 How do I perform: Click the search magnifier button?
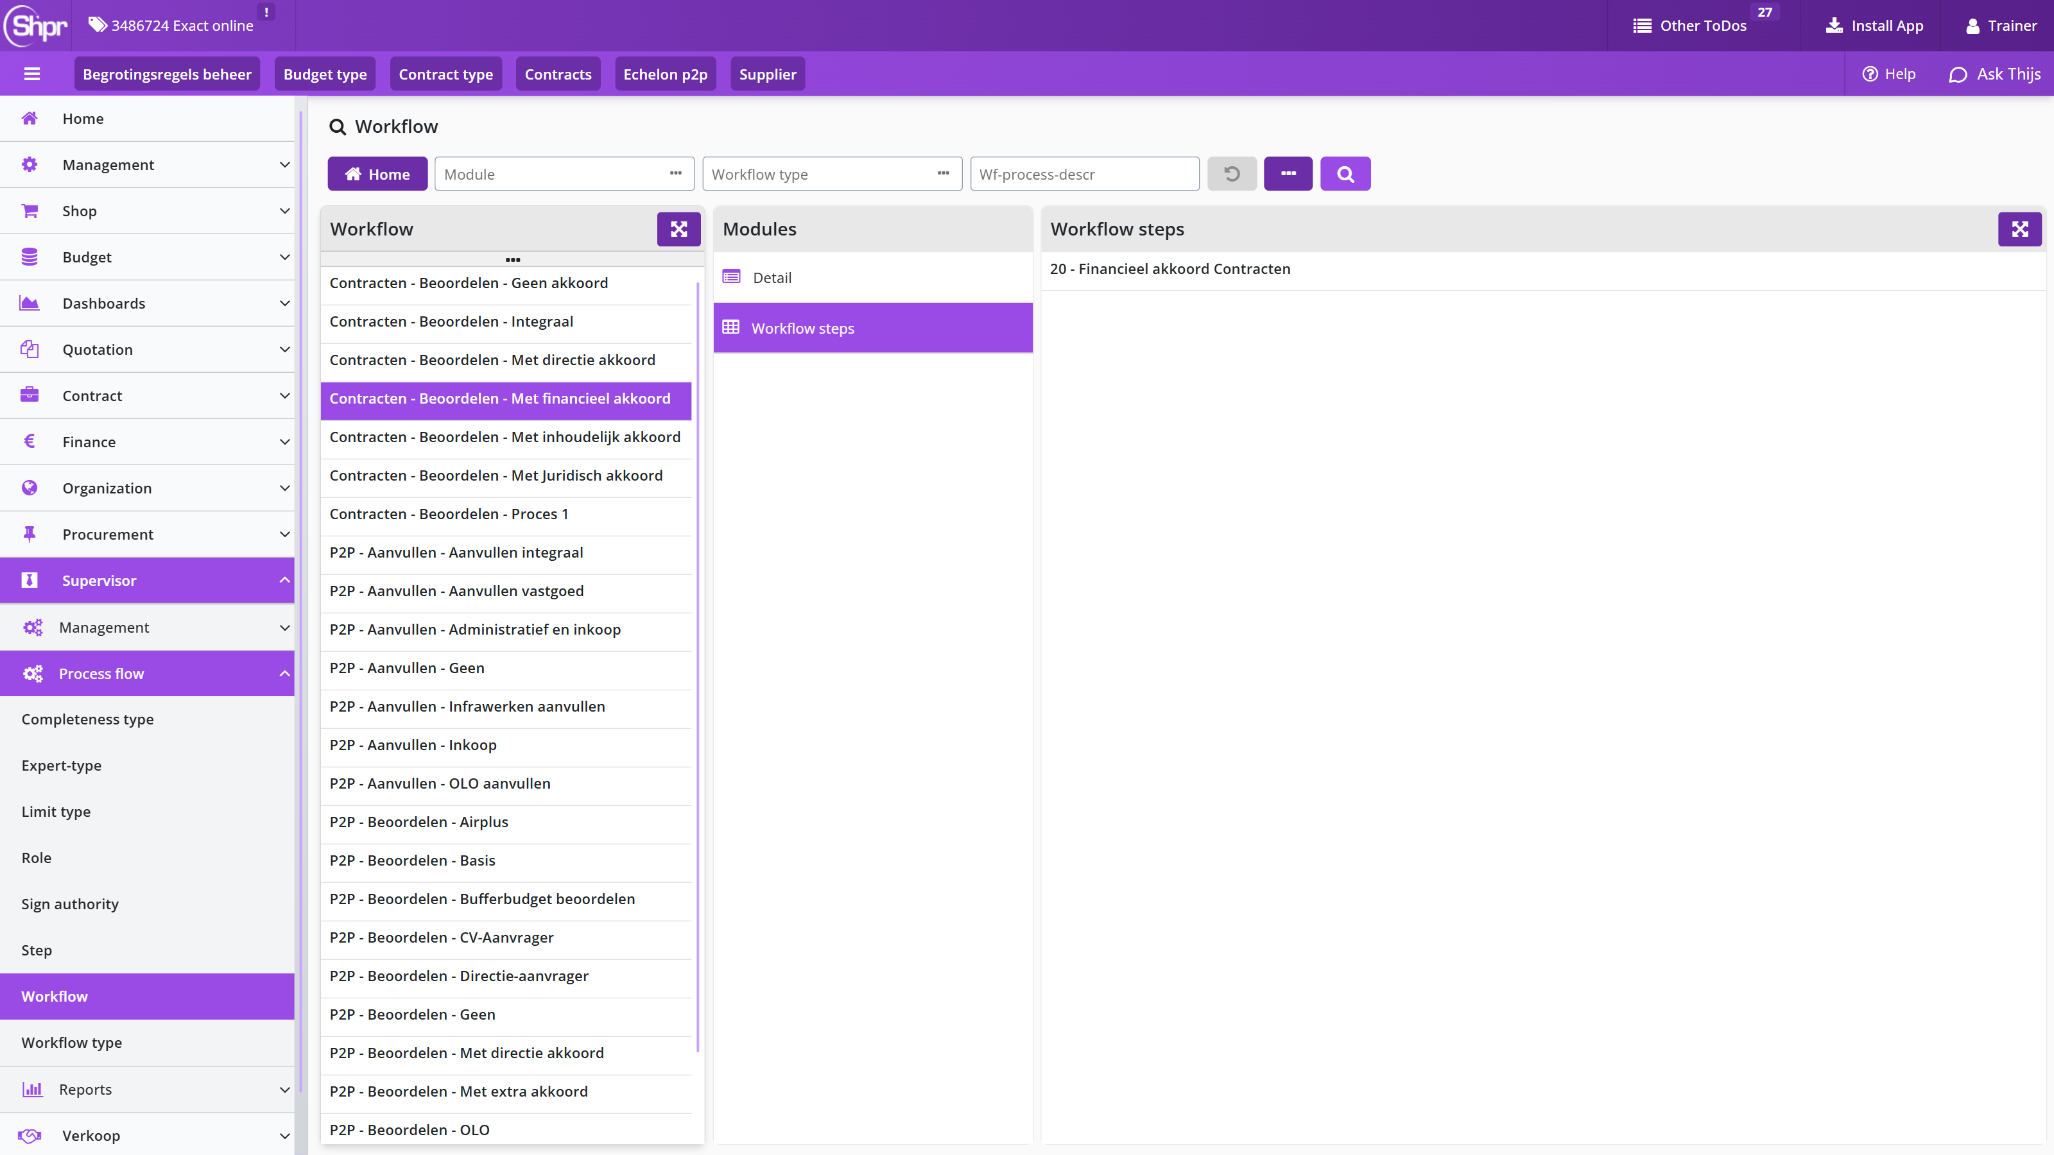(x=1345, y=174)
